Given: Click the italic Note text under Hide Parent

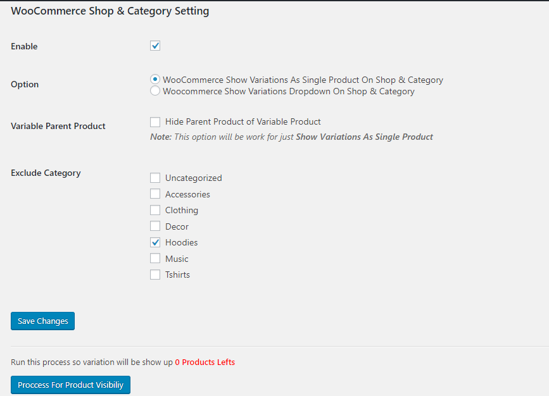Looking at the screenshot, I should click(x=291, y=137).
